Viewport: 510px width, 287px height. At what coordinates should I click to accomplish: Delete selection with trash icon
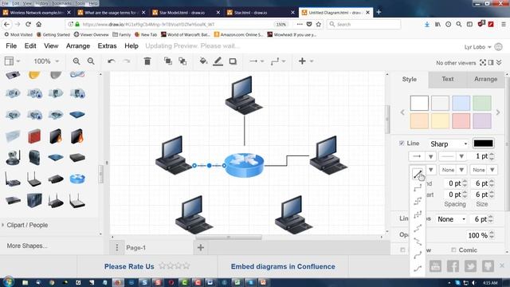click(147, 61)
